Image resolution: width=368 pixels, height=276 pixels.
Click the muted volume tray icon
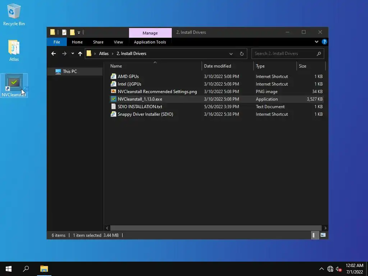click(x=339, y=269)
